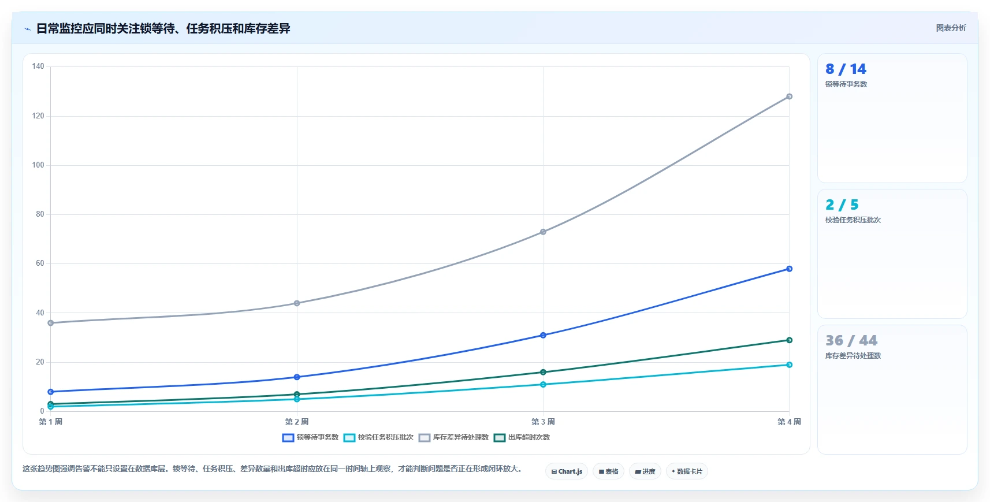
Task: Open the 36 / 44 库存差异待处理数 card
Action: coord(892,390)
